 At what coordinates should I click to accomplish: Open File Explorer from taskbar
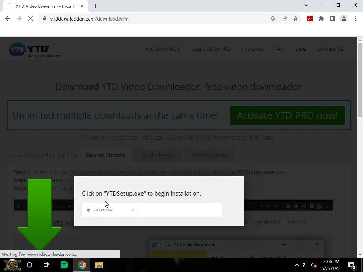coord(99,265)
